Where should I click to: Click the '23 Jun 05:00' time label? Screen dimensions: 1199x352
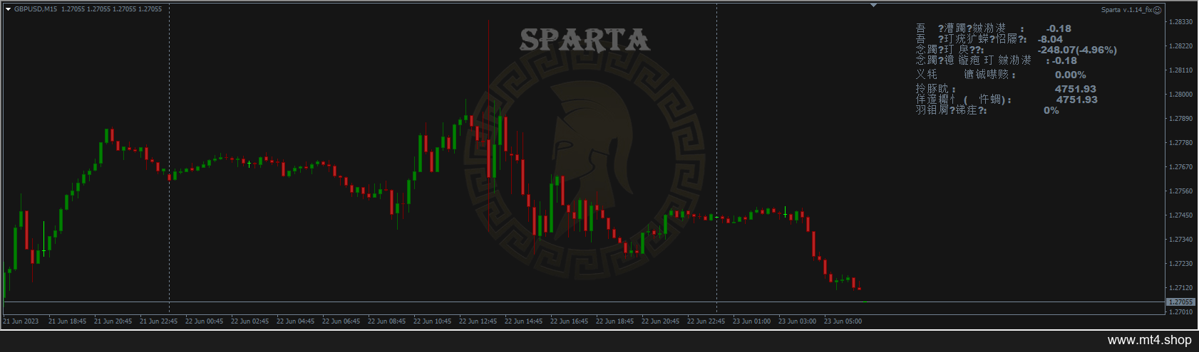point(843,321)
